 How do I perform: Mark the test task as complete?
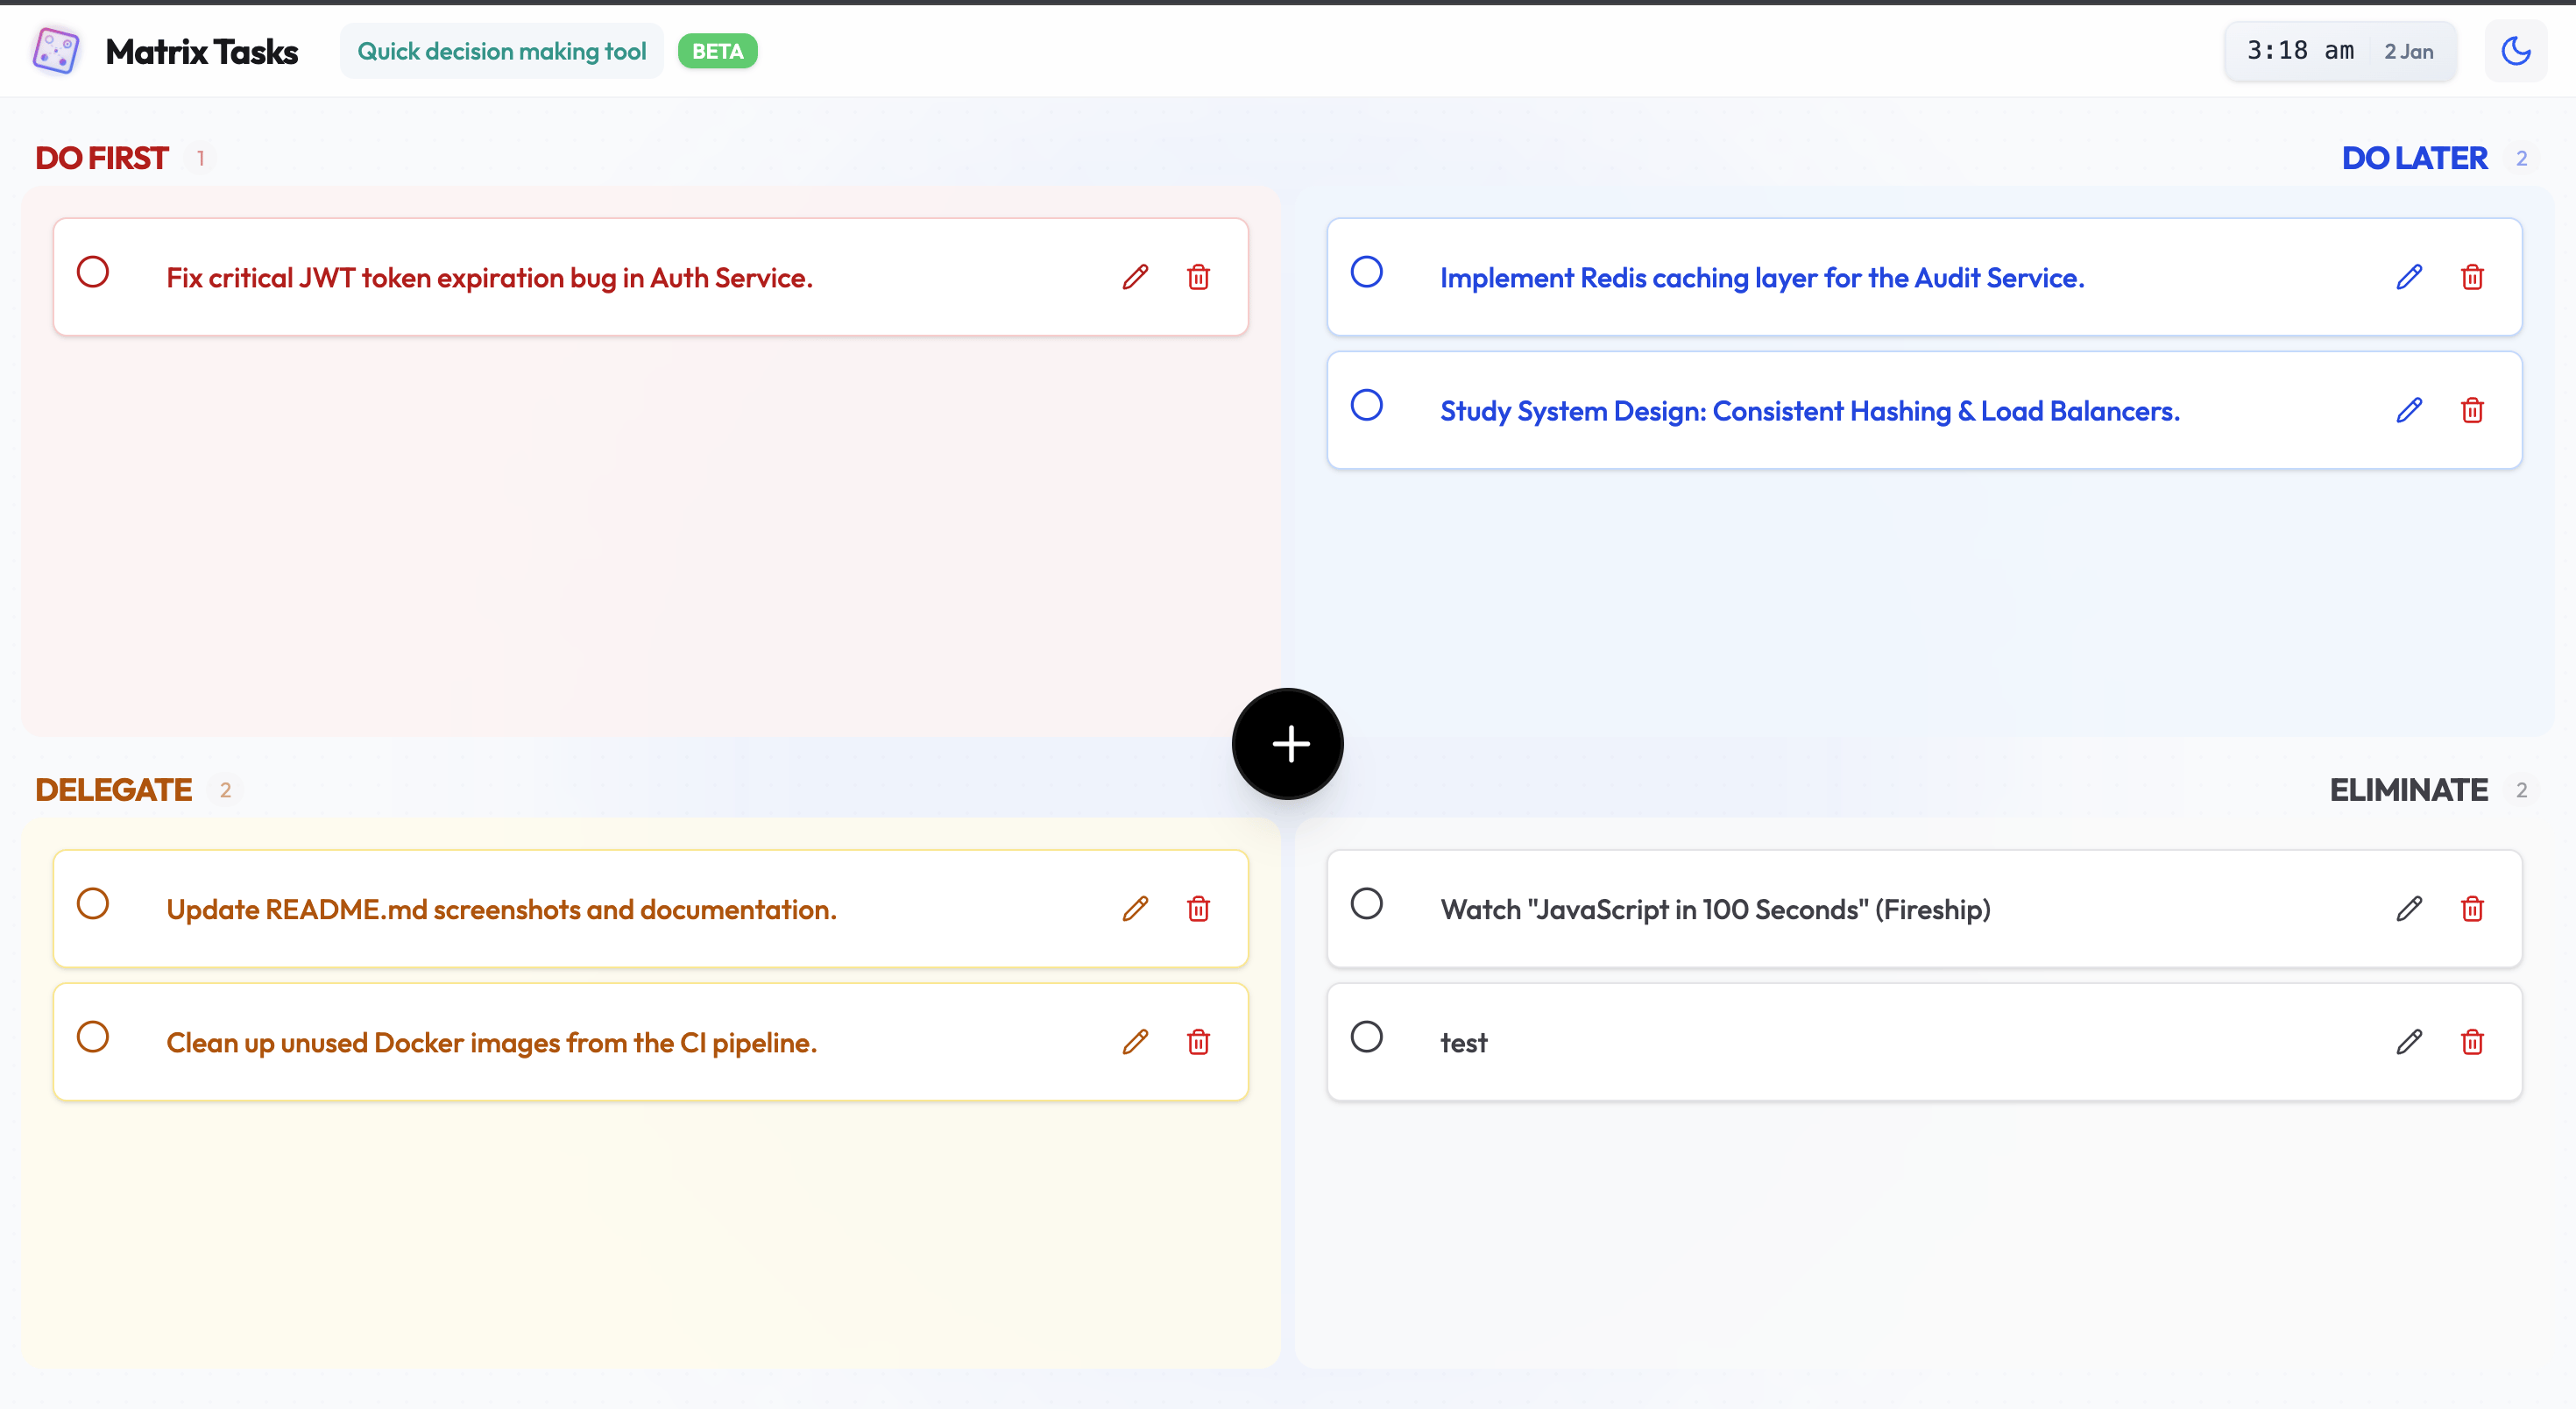(1367, 1036)
